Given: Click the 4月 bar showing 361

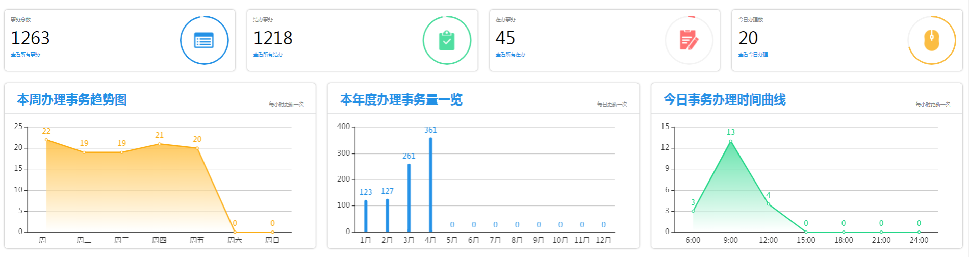Looking at the screenshot, I should coord(430,185).
